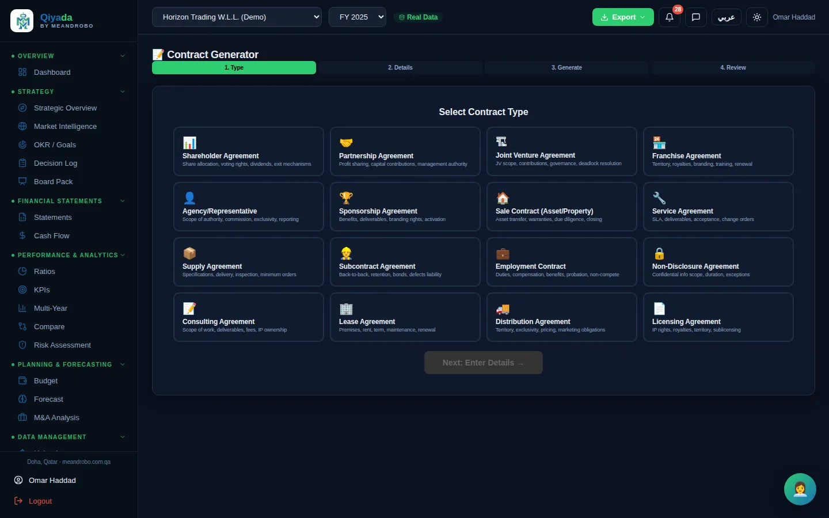Switch language to Arabic
829x518 pixels.
tap(727, 17)
